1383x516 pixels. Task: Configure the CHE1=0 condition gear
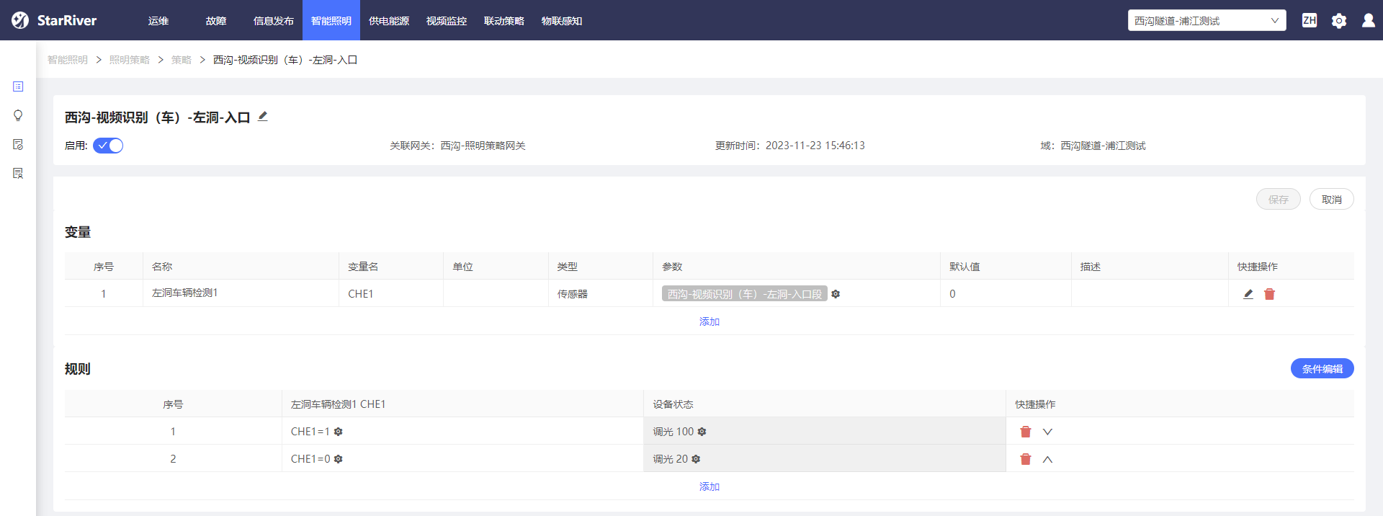(339, 459)
